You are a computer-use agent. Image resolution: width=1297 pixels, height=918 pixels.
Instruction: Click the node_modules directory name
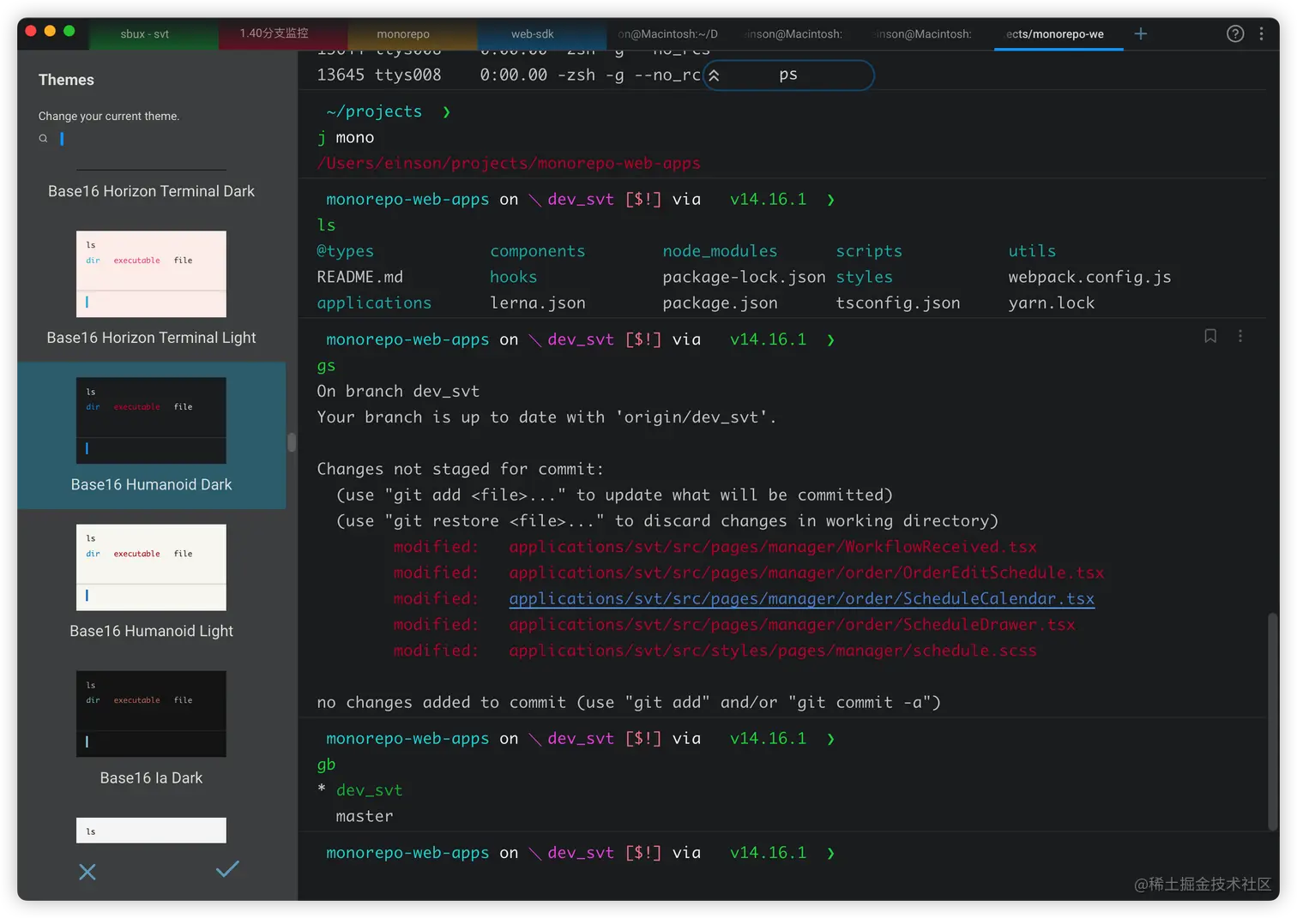pos(720,251)
